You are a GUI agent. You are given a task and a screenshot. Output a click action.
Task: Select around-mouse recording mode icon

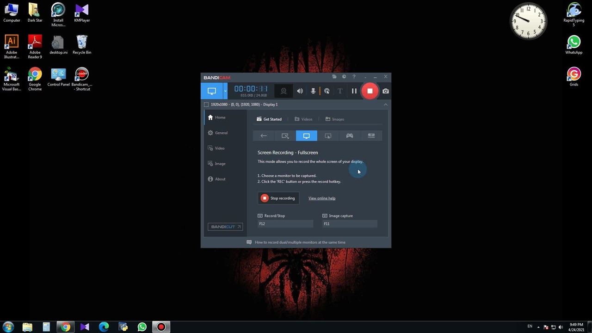[328, 136]
